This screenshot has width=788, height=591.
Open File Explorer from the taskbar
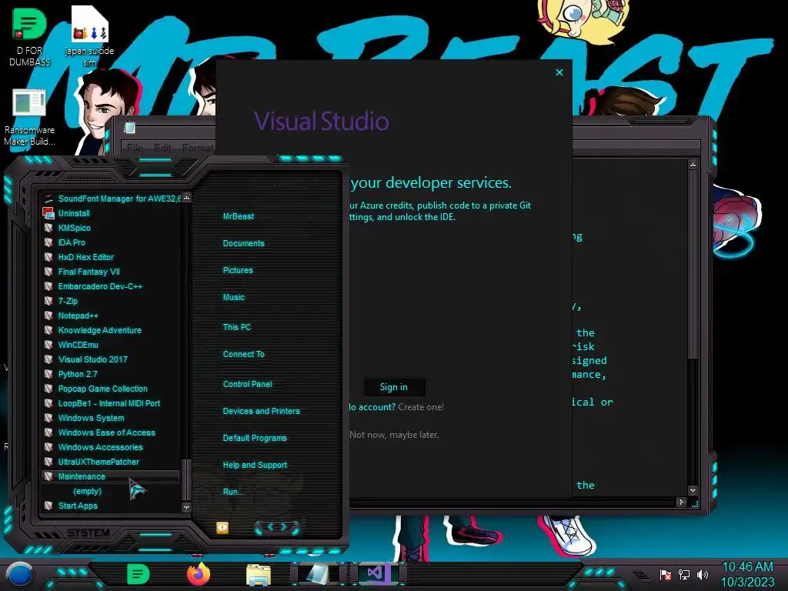point(259,575)
